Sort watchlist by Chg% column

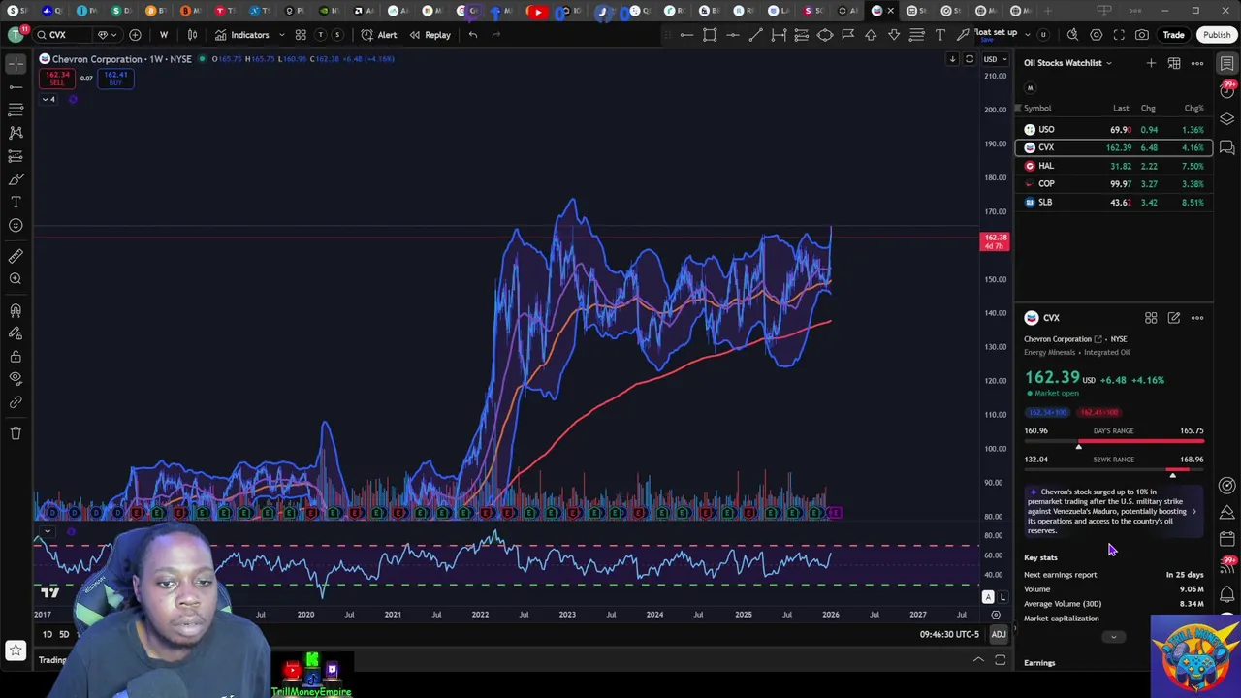1193,109
